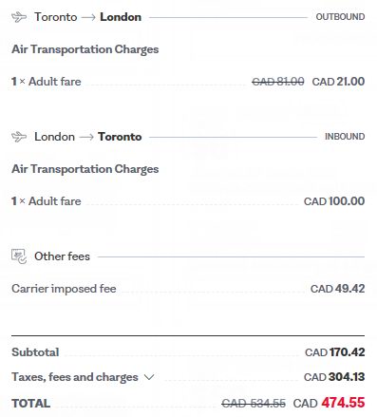Image resolution: width=377 pixels, height=417 pixels.
Task: Click the CAD 49.42 carrier fee amount
Action: [338, 289]
